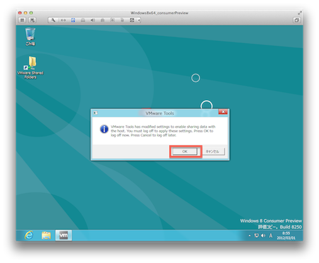
Task: Close the VMware Tools dialog
Action: (x=223, y=112)
